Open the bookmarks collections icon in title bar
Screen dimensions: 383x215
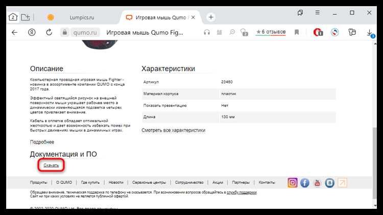300,13
